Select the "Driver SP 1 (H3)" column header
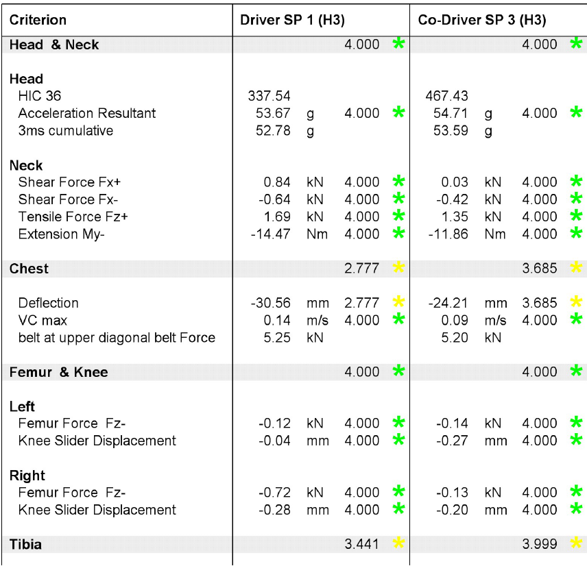 click(292, 20)
